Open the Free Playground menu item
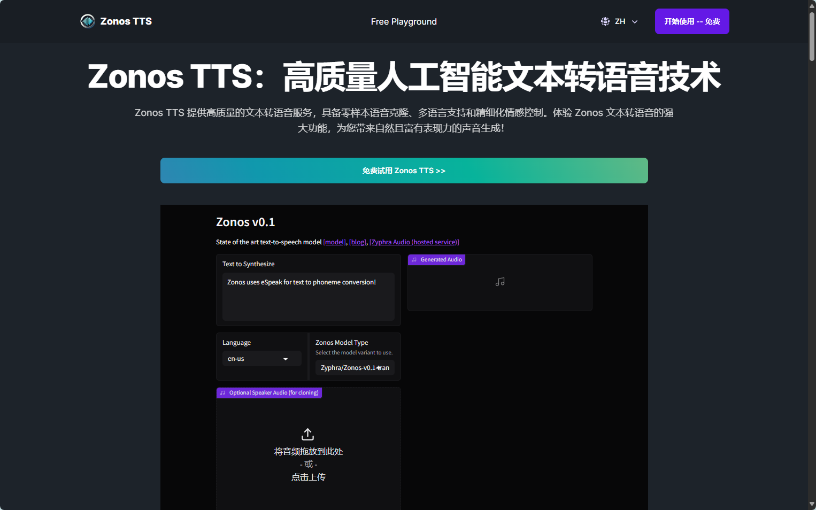 404,21
